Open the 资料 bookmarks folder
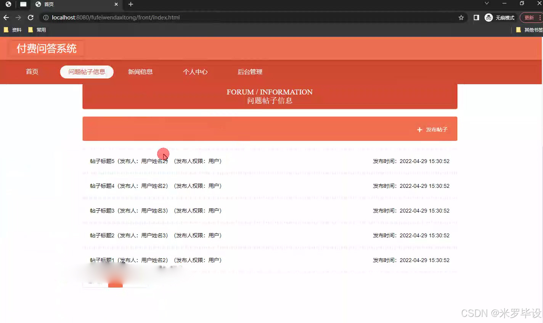Screen dimensions: 543x323 [x=13, y=30]
